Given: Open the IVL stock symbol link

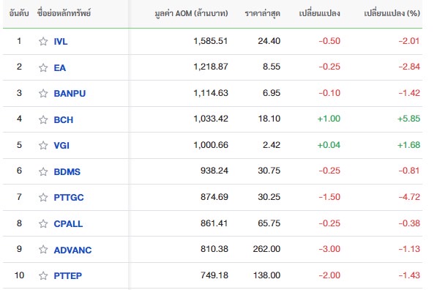Looking at the screenshot, I should pyautogui.click(x=61, y=42).
